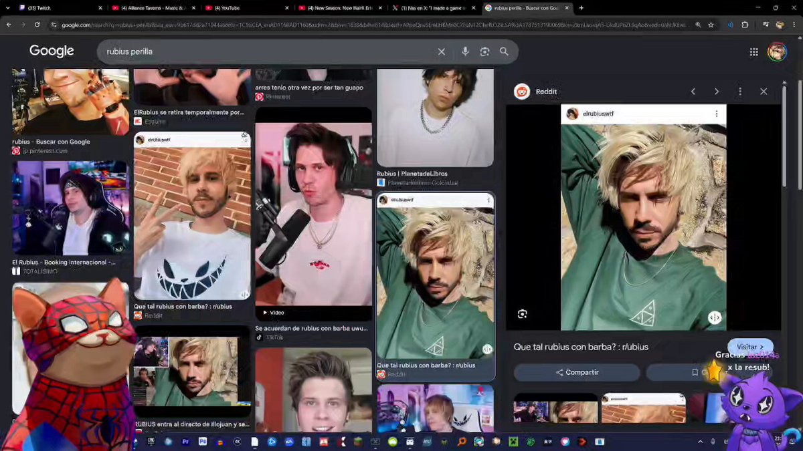
Task: Open three-dot menu on the elrubiuswtf preview post
Action: click(717, 114)
